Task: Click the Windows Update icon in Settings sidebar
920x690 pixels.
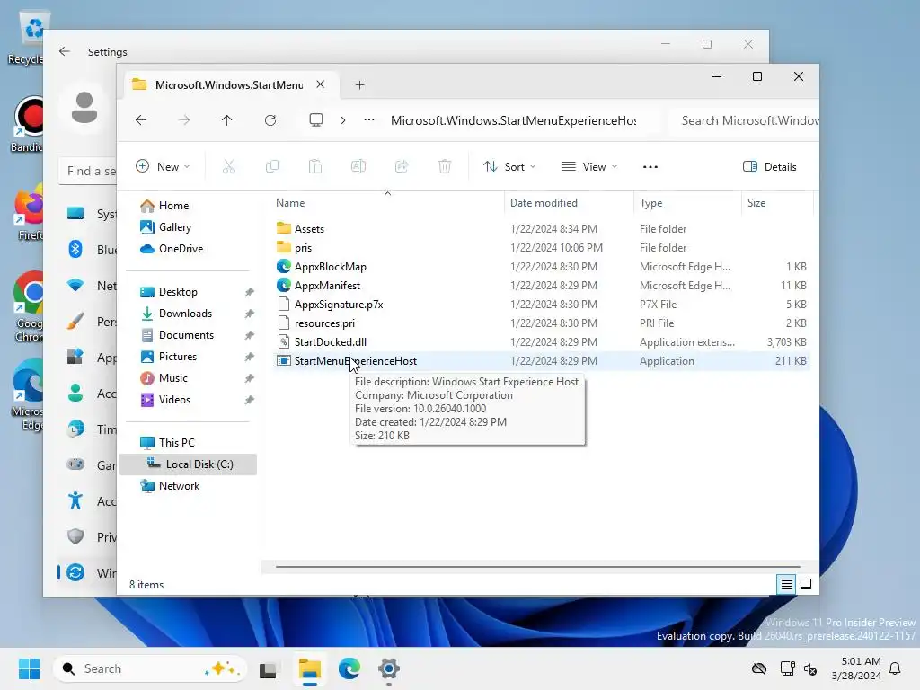Action: (x=75, y=572)
